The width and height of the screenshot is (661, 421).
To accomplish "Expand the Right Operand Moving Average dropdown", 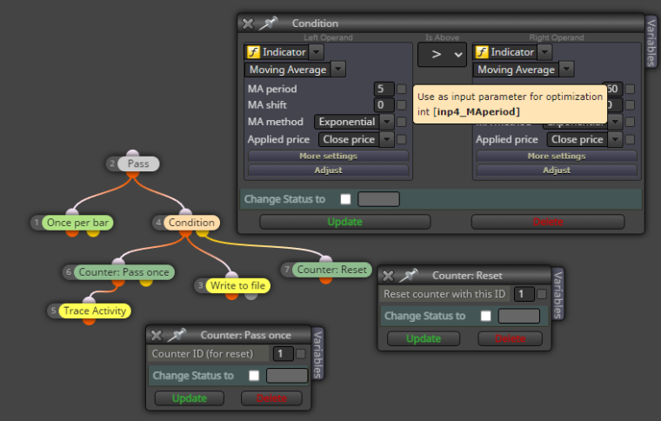I will point(566,69).
